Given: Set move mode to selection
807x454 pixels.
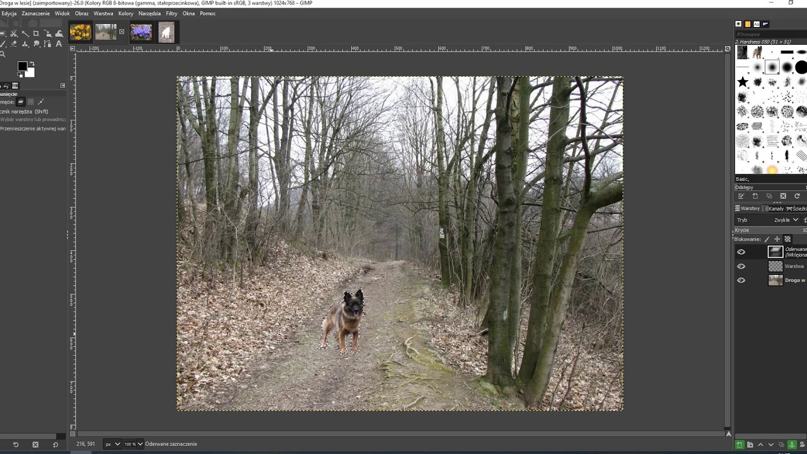Looking at the screenshot, I should [31, 102].
